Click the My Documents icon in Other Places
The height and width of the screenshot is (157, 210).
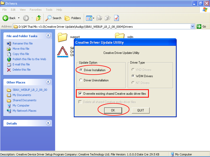click(x=9, y=95)
